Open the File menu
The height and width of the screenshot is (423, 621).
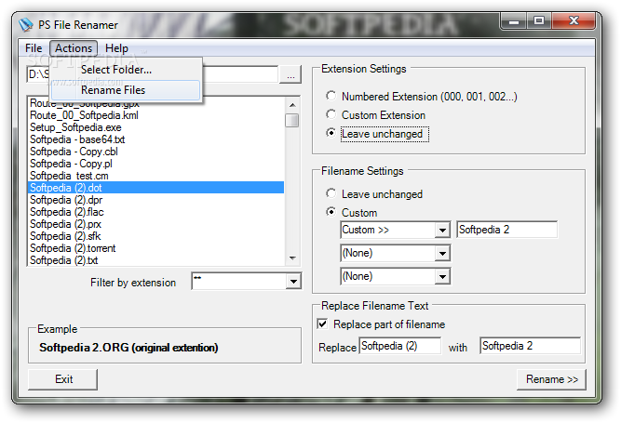coord(34,48)
